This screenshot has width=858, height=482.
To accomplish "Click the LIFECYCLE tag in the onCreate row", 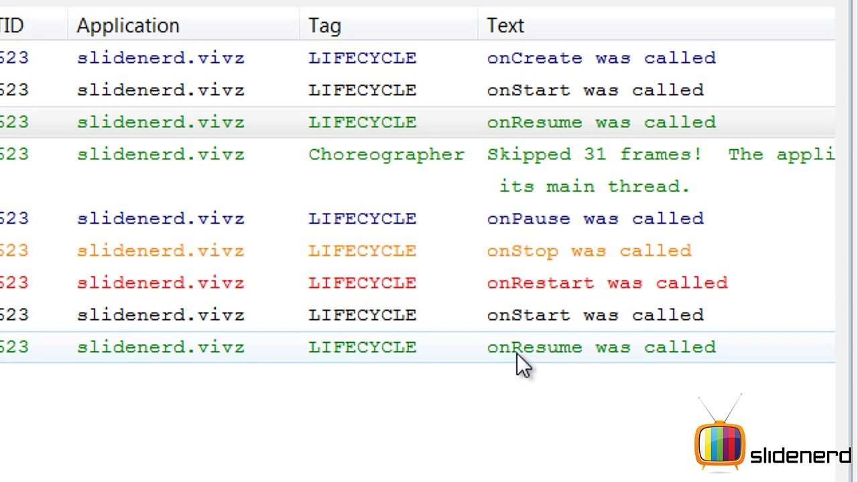I will point(362,58).
